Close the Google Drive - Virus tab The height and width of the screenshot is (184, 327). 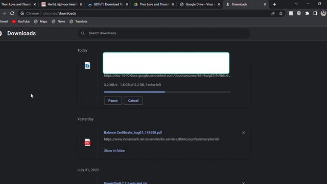tap(219, 5)
